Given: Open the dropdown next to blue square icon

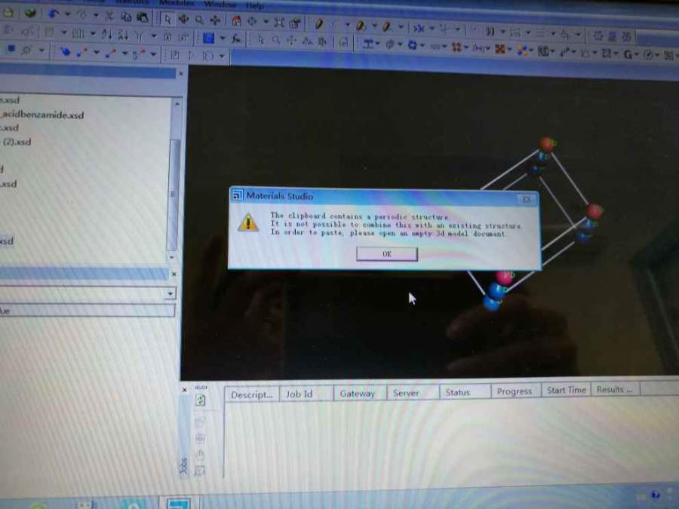Looking at the screenshot, I should pos(222,38).
